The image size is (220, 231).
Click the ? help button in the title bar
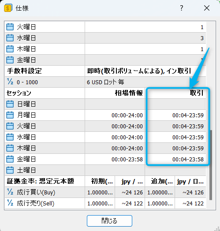[182, 8]
